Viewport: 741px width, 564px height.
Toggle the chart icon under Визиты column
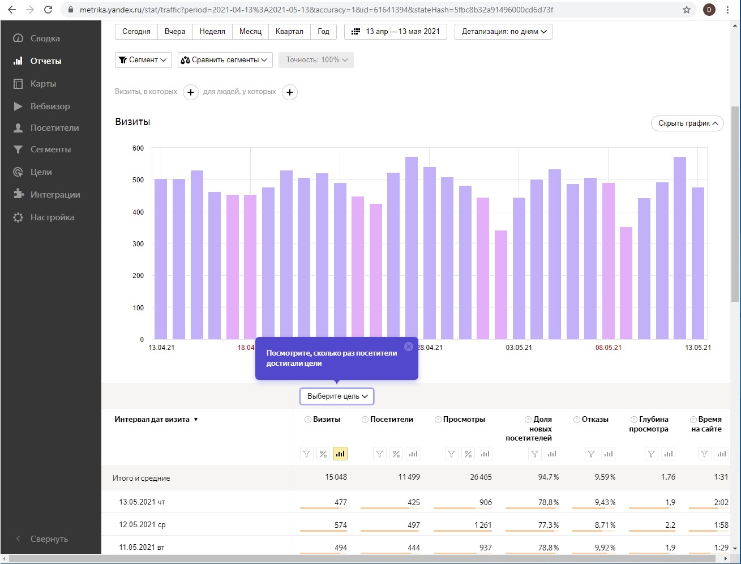(x=340, y=454)
